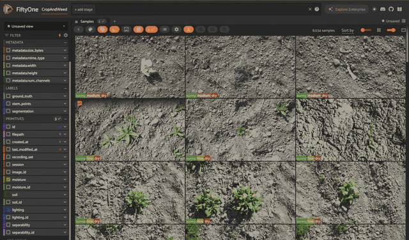
Task: Collapse the PRIMITIVES group
Action: (x=65, y=119)
